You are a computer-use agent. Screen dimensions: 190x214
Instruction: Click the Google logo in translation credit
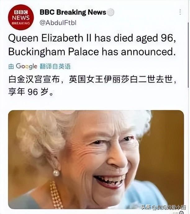coord(26,67)
